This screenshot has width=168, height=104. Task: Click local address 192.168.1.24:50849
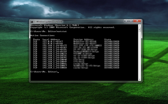pyautogui.click(x=55, y=61)
